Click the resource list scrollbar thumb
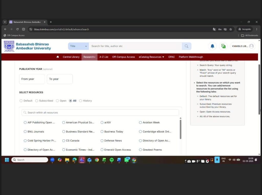The width and height of the screenshot is (262, 195). tap(180, 129)
